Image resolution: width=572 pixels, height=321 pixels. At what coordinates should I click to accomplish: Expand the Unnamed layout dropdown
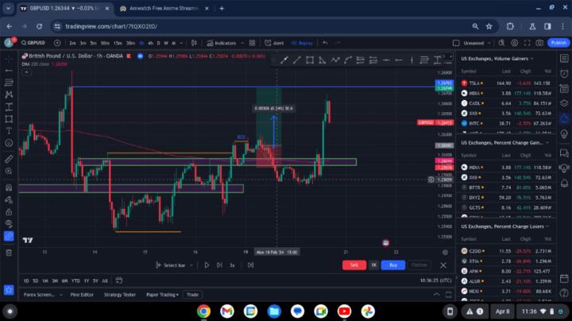[x=489, y=43]
